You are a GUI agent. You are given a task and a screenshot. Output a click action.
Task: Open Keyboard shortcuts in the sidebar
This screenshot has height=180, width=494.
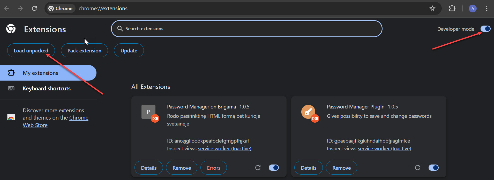click(x=48, y=88)
